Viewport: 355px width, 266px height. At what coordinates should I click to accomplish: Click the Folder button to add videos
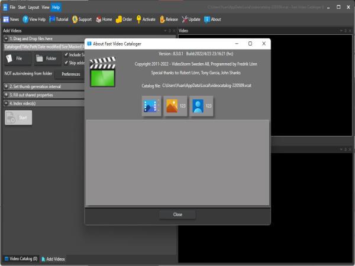point(46,59)
